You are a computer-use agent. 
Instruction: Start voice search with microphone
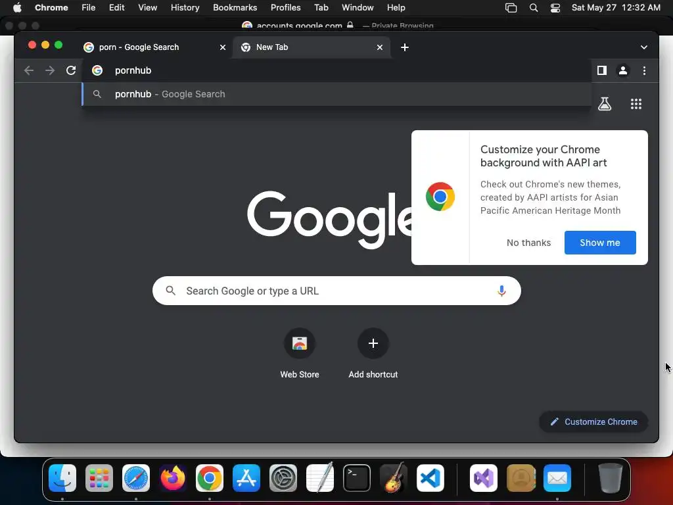click(501, 291)
